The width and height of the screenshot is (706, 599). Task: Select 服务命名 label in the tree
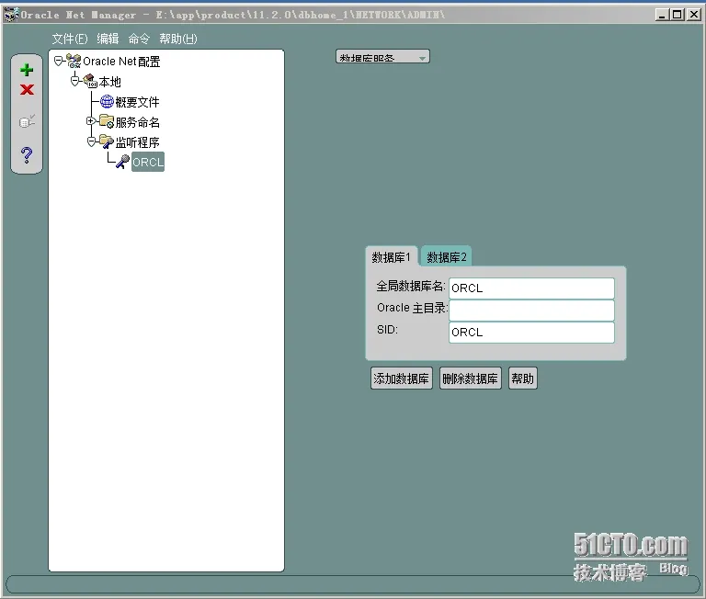click(137, 122)
